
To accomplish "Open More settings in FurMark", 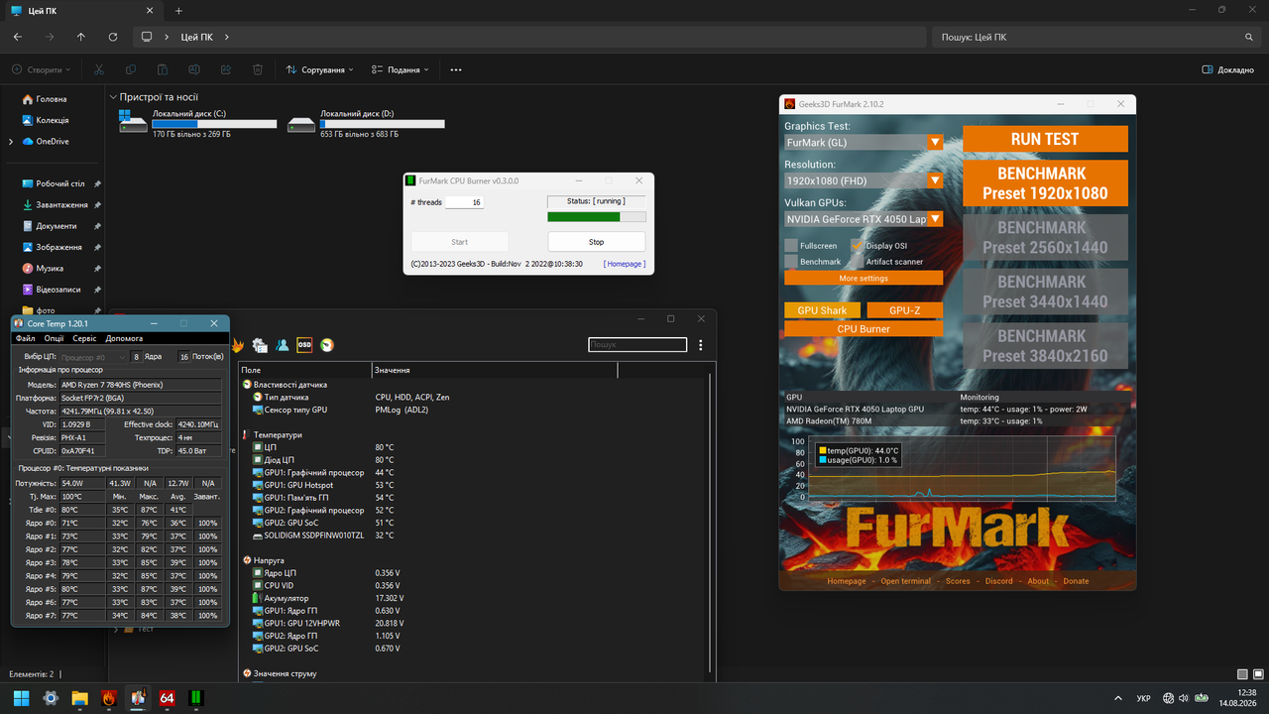I will pyautogui.click(x=864, y=279).
